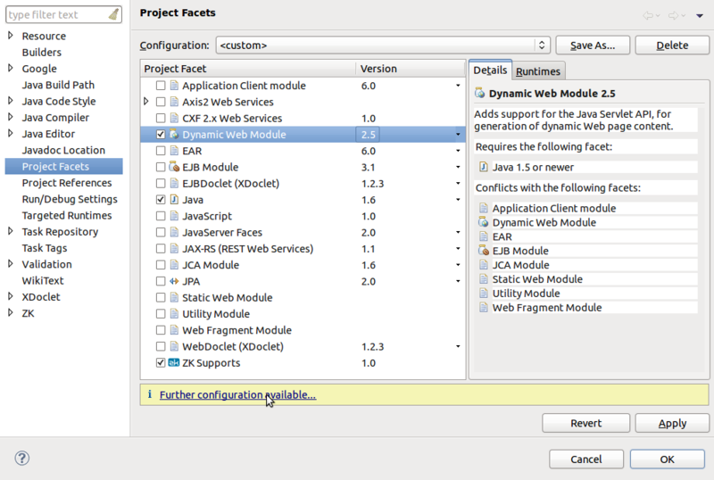Enable the JavaScript facet checkbox
This screenshot has height=480, width=714.
click(161, 216)
